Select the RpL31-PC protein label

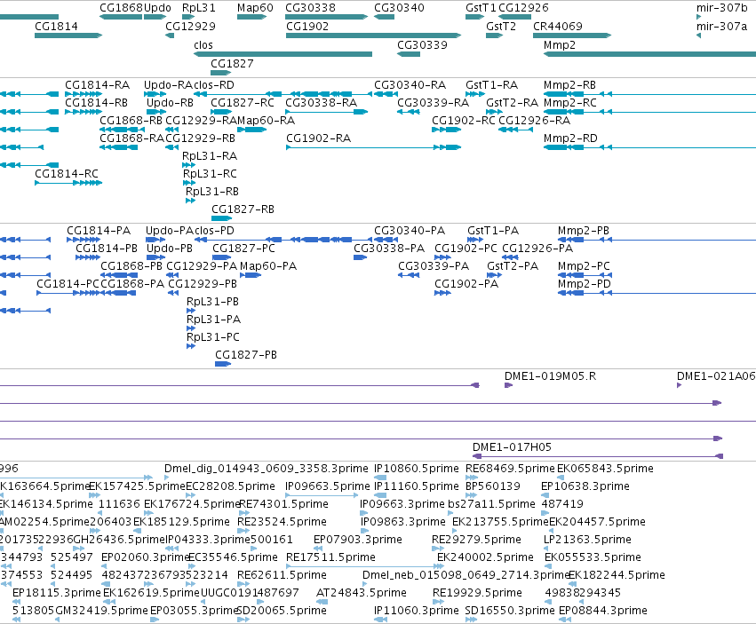pos(213,336)
